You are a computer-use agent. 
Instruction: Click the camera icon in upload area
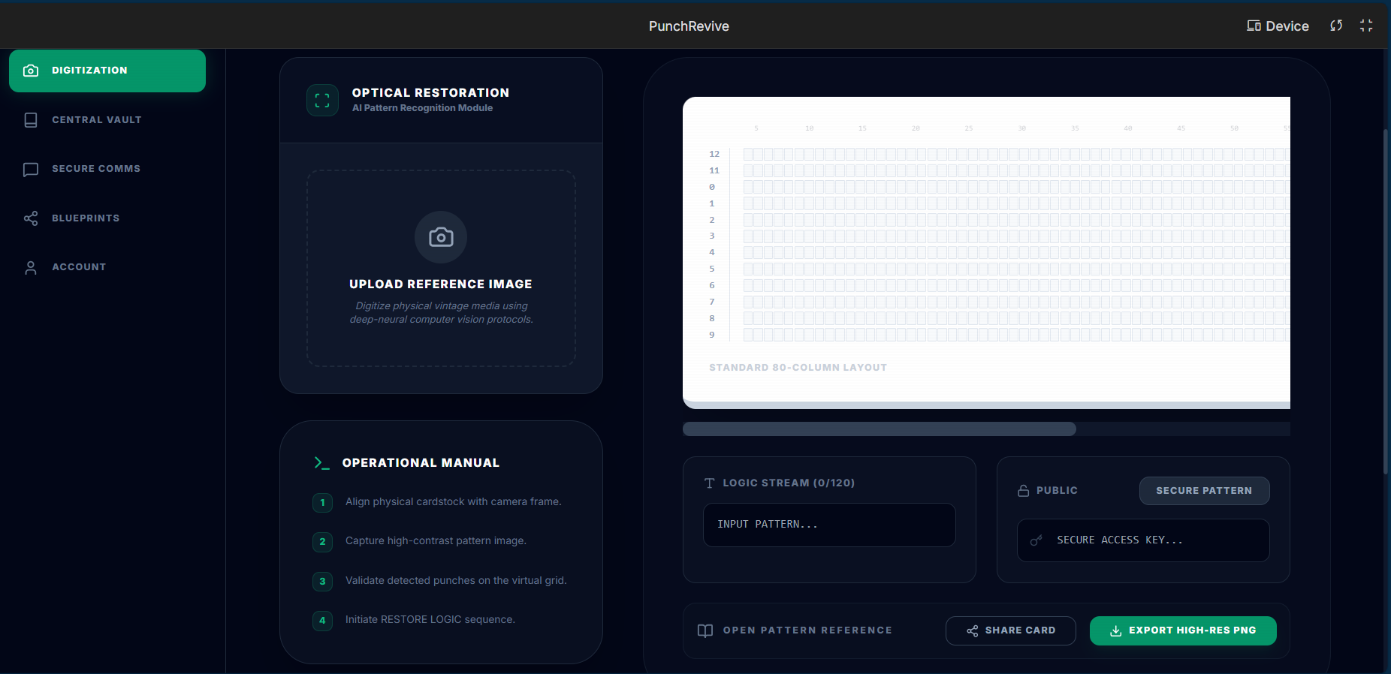[x=441, y=237]
